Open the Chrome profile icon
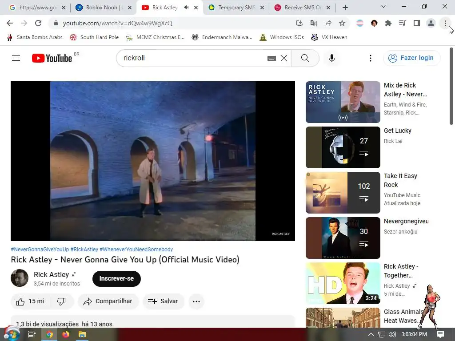Image resolution: width=455 pixels, height=341 pixels. tap(431, 23)
